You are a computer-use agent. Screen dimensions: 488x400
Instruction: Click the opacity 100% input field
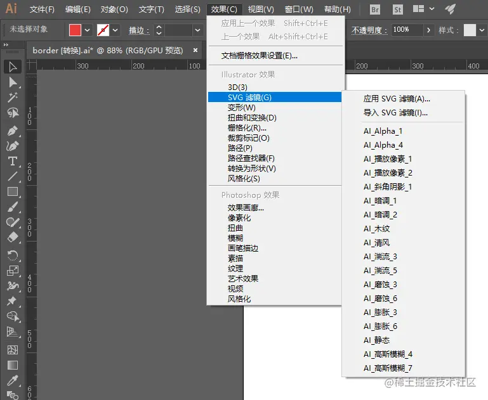click(x=407, y=30)
